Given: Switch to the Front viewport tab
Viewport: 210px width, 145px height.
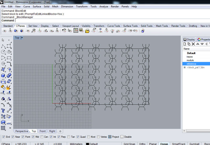Looking at the screenshot, I should pos(43,131).
